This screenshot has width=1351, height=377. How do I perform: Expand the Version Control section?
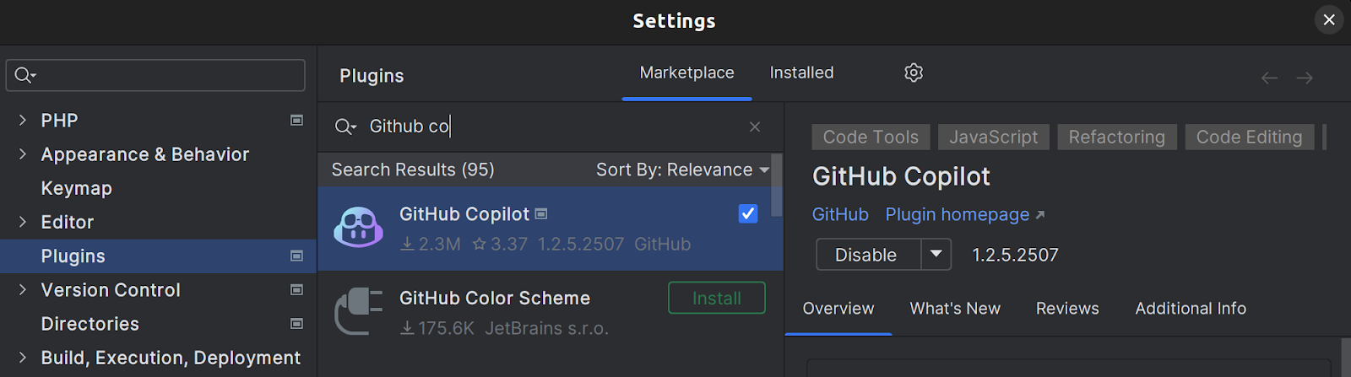click(x=23, y=290)
